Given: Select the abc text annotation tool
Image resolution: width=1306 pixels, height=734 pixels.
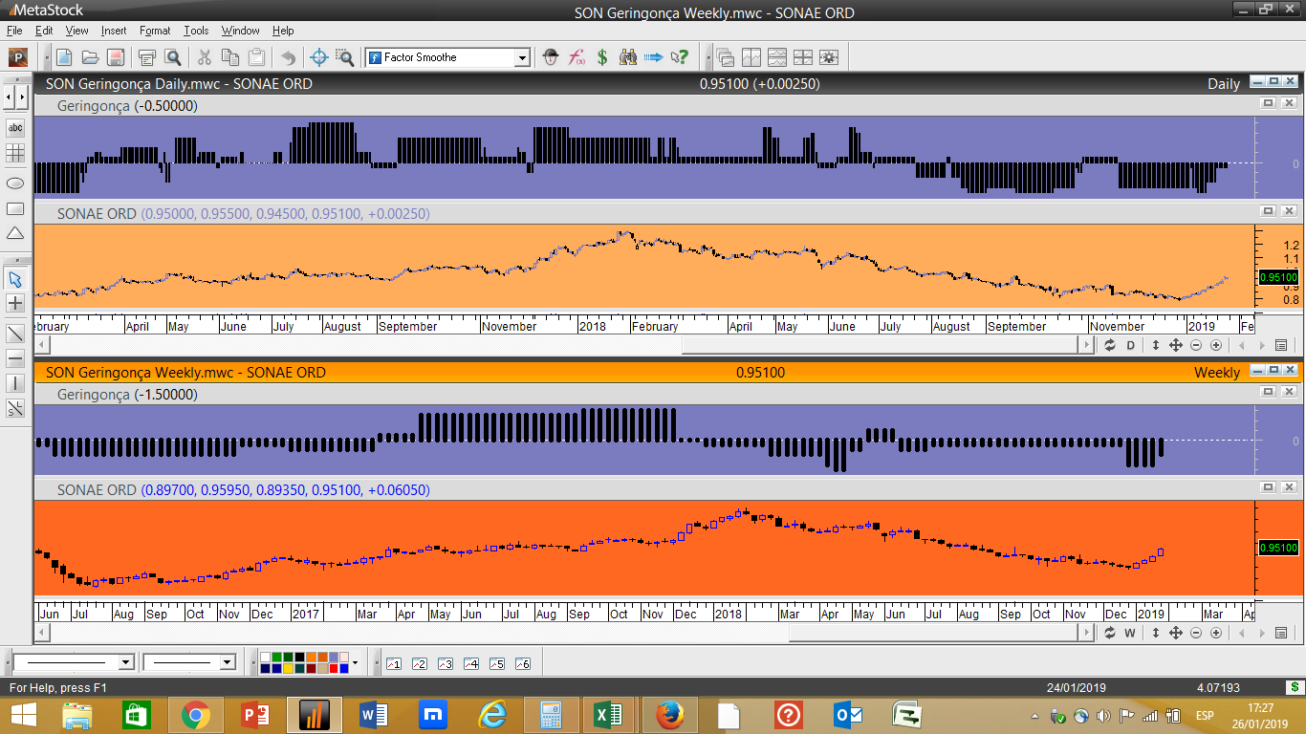Looking at the screenshot, I should click(15, 127).
